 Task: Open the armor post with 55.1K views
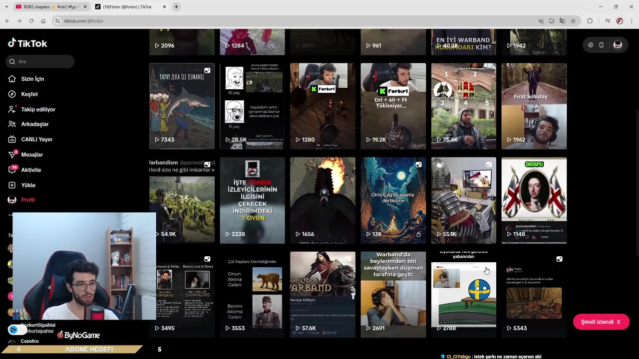pyautogui.click(x=464, y=200)
